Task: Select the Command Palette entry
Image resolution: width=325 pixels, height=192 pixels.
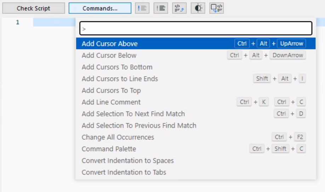Action: 109,149
